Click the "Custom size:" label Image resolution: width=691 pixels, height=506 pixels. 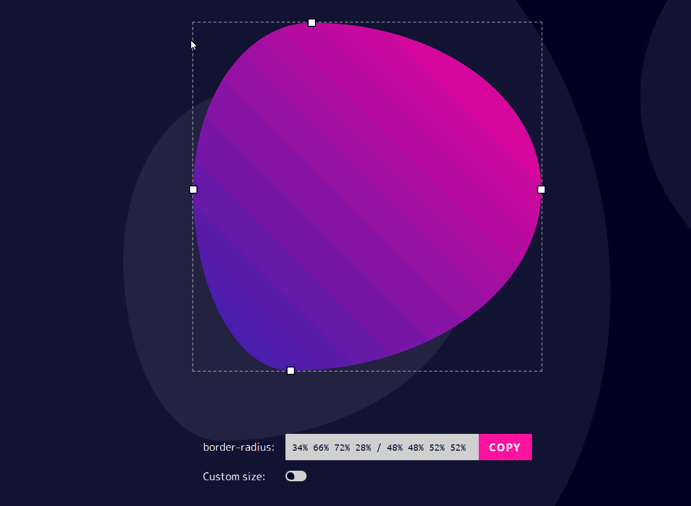tap(234, 477)
